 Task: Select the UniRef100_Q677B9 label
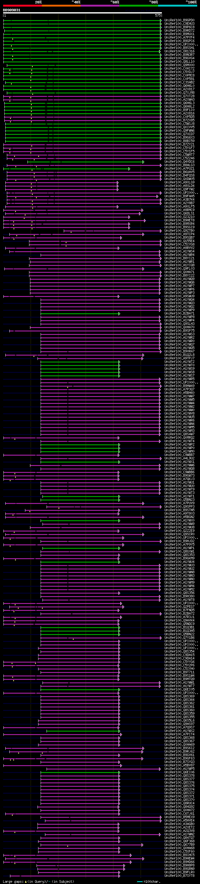[x=179, y=844]
